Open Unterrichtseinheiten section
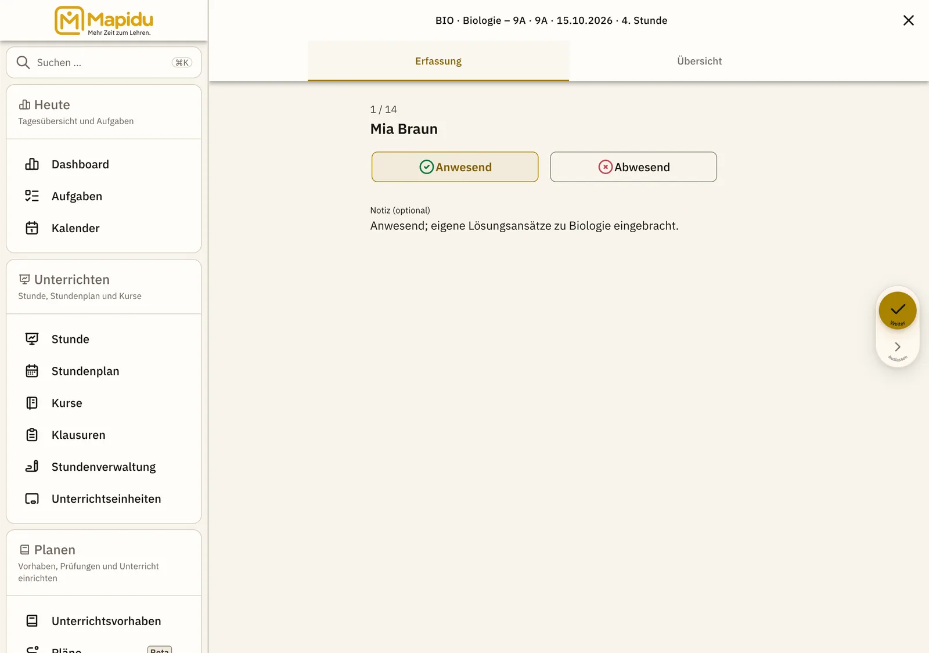929x653 pixels. click(x=104, y=499)
